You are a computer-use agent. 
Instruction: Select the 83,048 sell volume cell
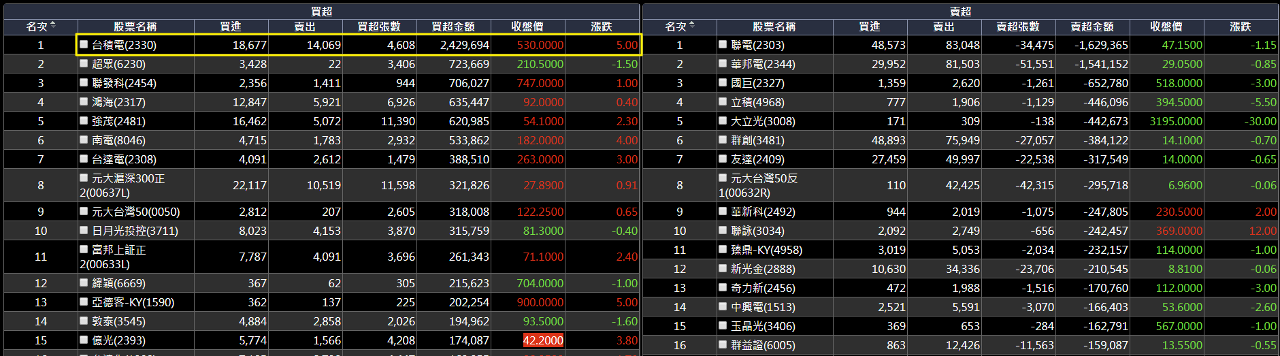pyautogui.click(x=944, y=45)
